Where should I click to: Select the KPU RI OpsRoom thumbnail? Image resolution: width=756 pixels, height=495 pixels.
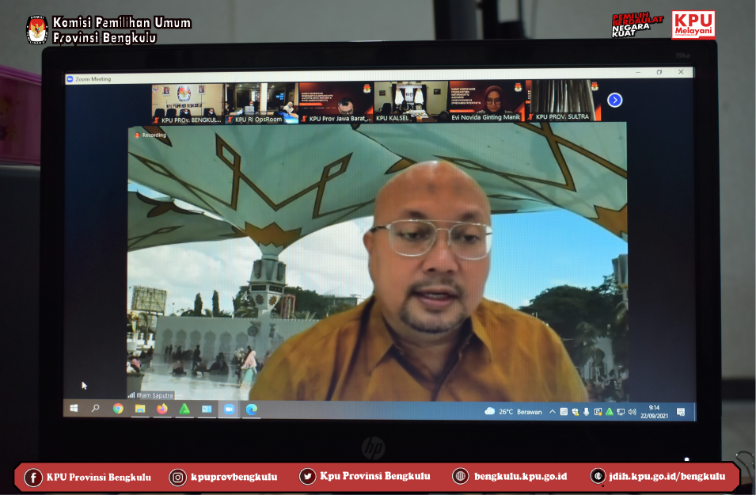(261, 101)
